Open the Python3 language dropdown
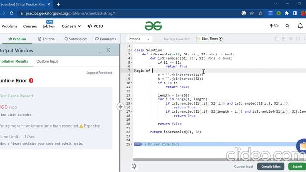This screenshot has width=306, height=172. click(139, 39)
